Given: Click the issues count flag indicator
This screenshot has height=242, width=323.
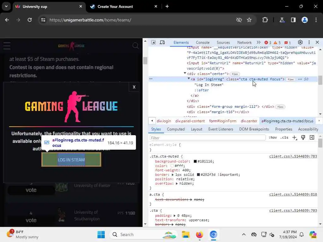Looking at the screenshot, I should [287, 43].
